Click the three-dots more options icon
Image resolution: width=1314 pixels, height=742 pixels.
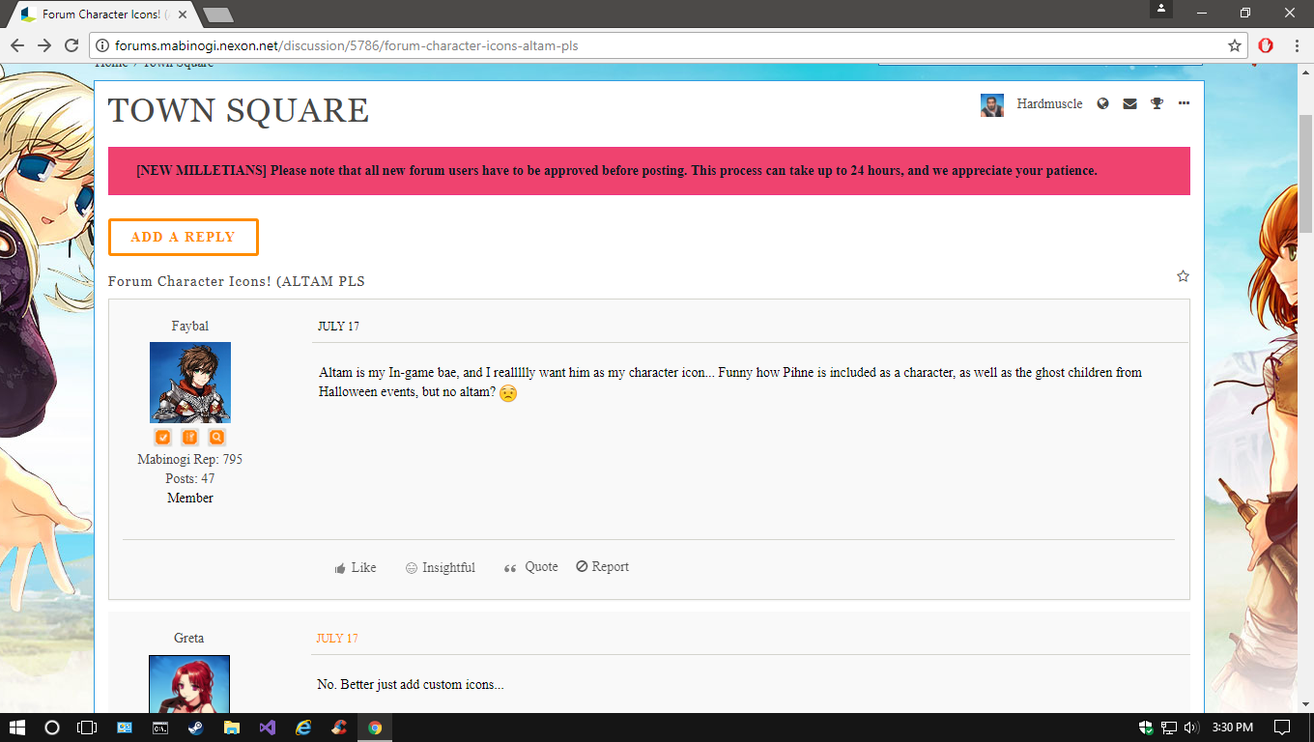coord(1184,103)
